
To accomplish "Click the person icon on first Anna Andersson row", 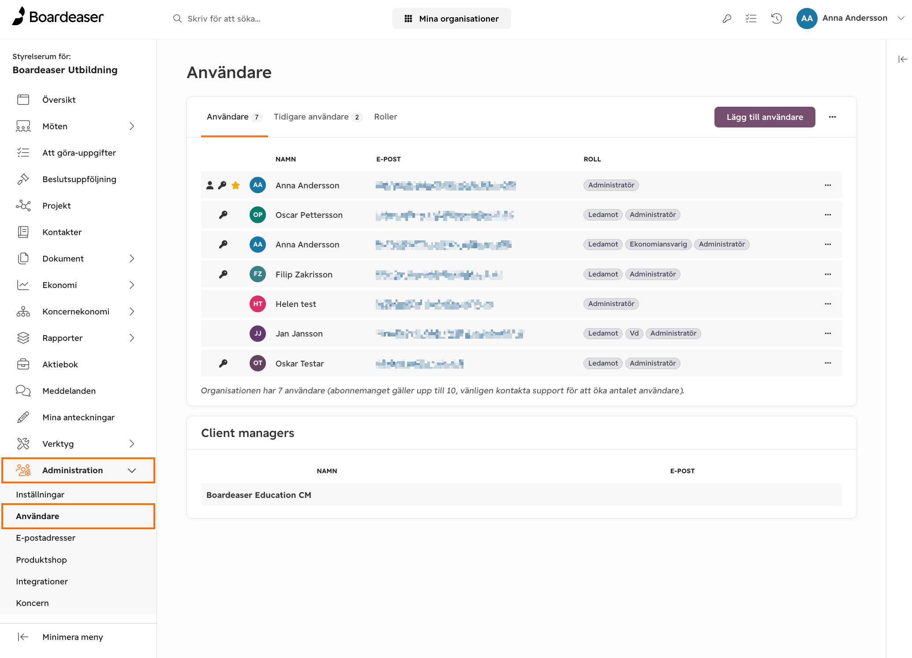I will click(210, 185).
